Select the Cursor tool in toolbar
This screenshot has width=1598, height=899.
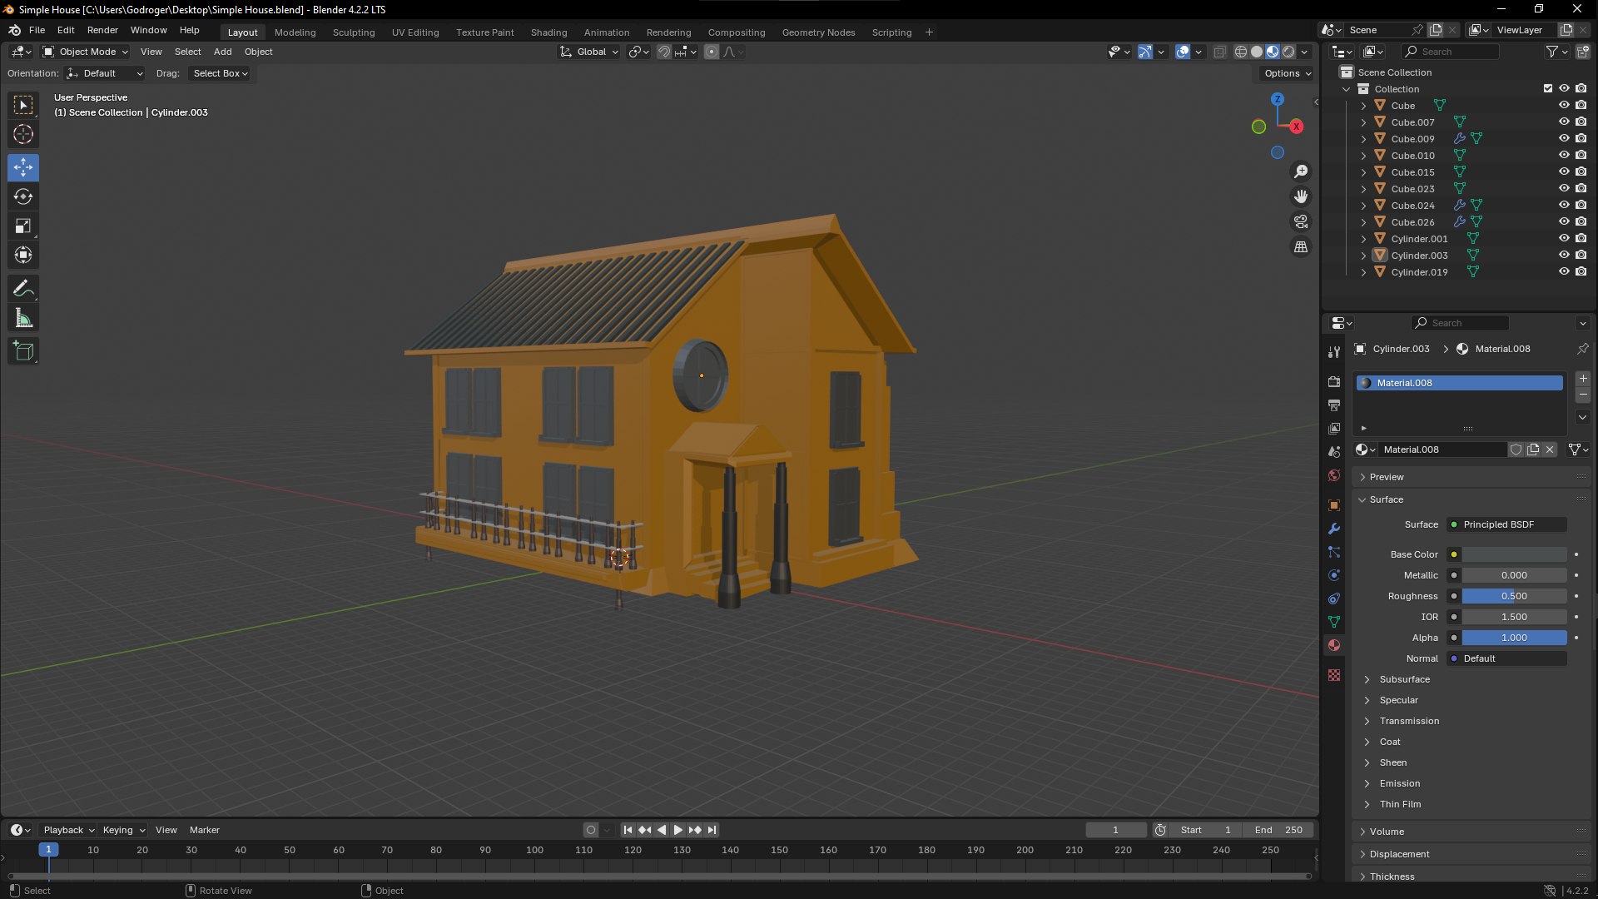point(23,134)
